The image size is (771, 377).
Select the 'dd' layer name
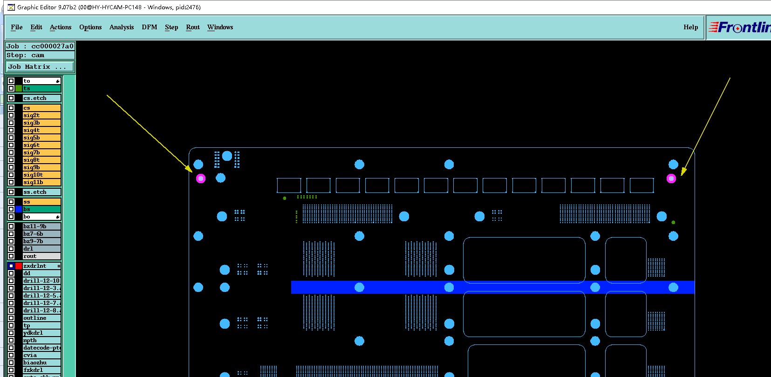[42, 273]
